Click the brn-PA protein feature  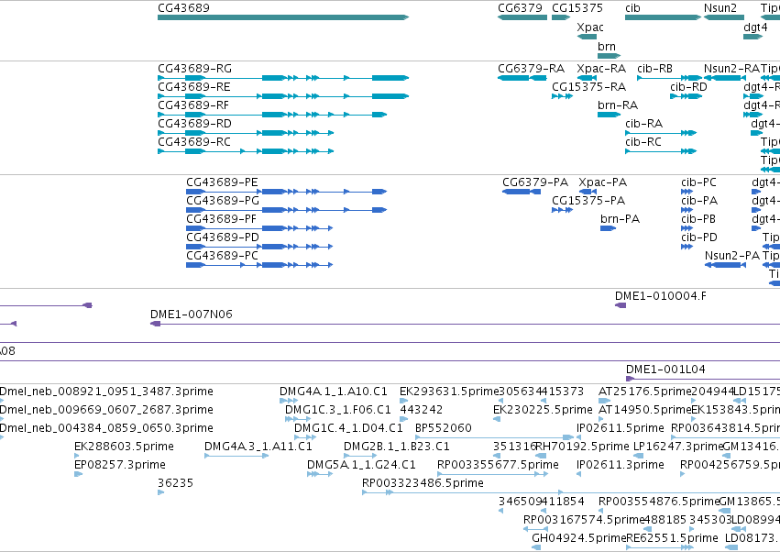pos(608,228)
